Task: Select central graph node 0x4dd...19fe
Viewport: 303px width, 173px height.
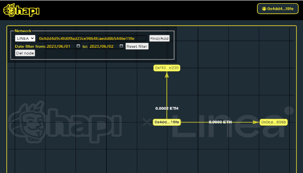Action: pyautogui.click(x=167, y=122)
